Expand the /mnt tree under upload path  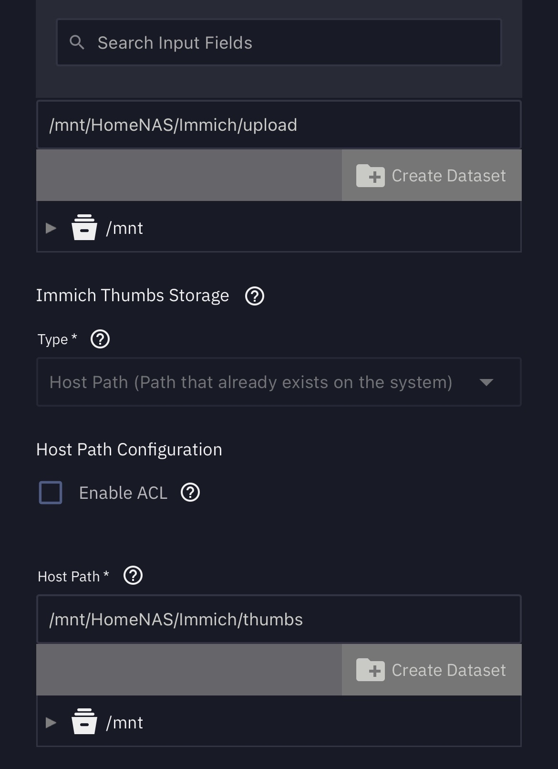pos(51,228)
